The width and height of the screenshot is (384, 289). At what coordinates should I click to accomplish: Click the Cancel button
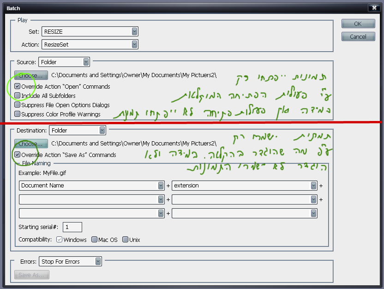(358, 36)
